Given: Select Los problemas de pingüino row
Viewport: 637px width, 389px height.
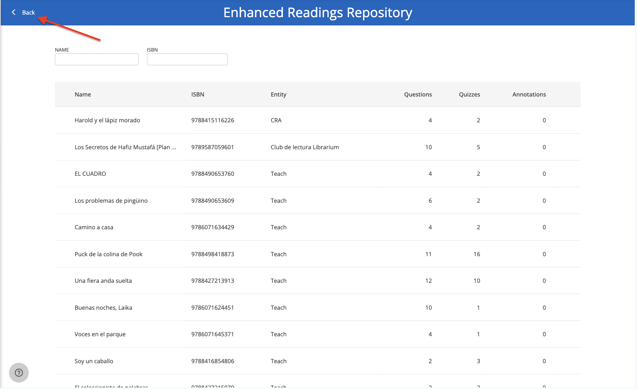Looking at the screenshot, I should (317, 200).
